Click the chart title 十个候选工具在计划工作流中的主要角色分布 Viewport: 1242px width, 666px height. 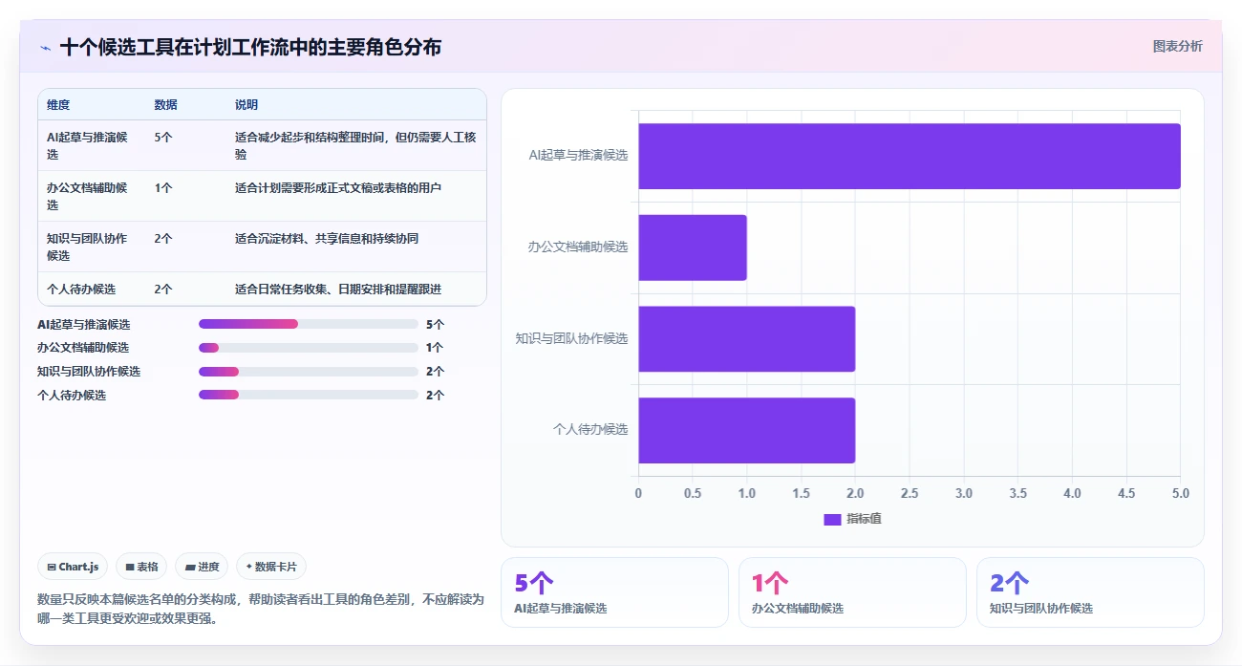pos(250,47)
